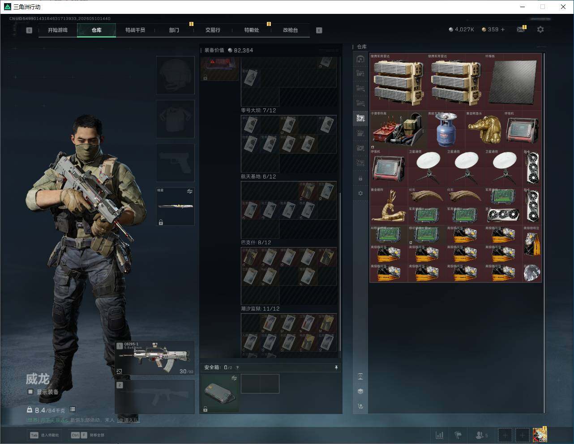The width and height of the screenshot is (574, 444).
Task: Click the 零号大坝: 7/12 key section label
Action: (x=258, y=110)
